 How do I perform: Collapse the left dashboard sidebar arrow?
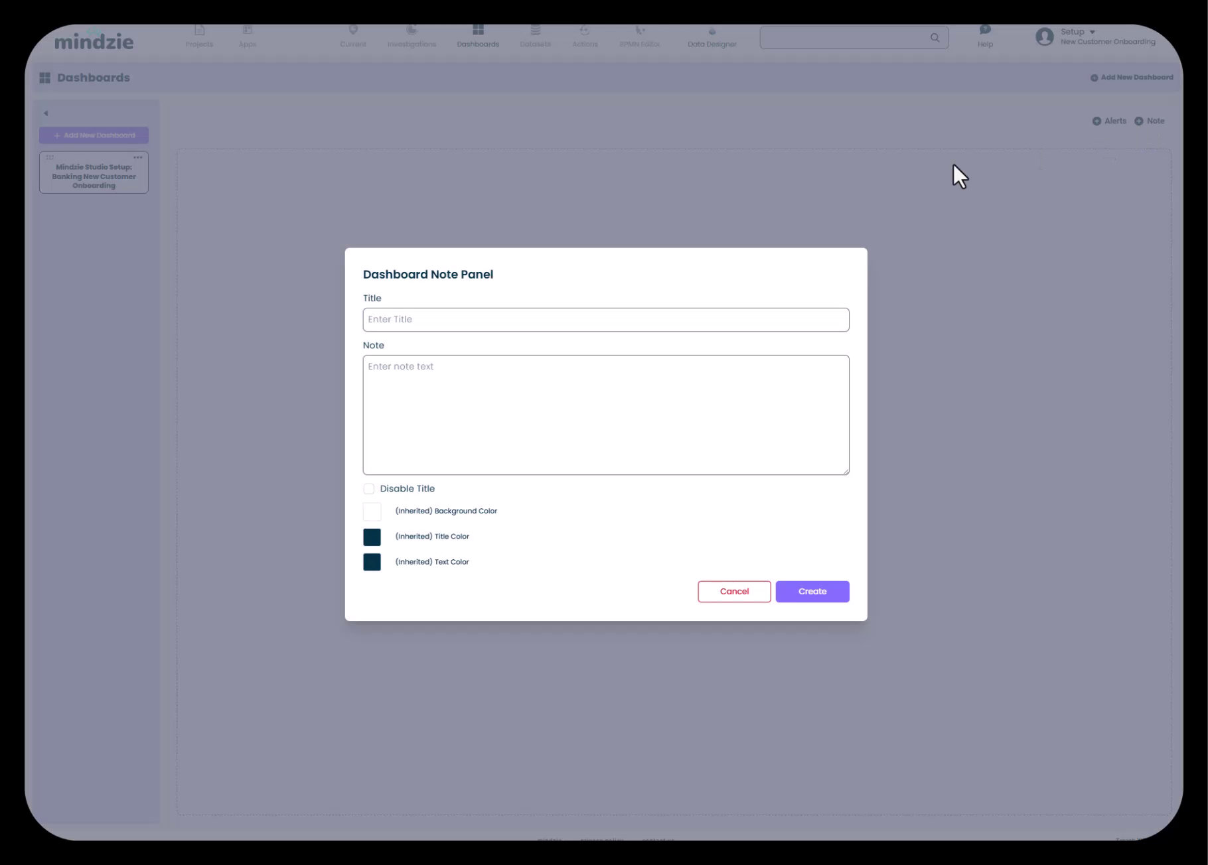(46, 113)
